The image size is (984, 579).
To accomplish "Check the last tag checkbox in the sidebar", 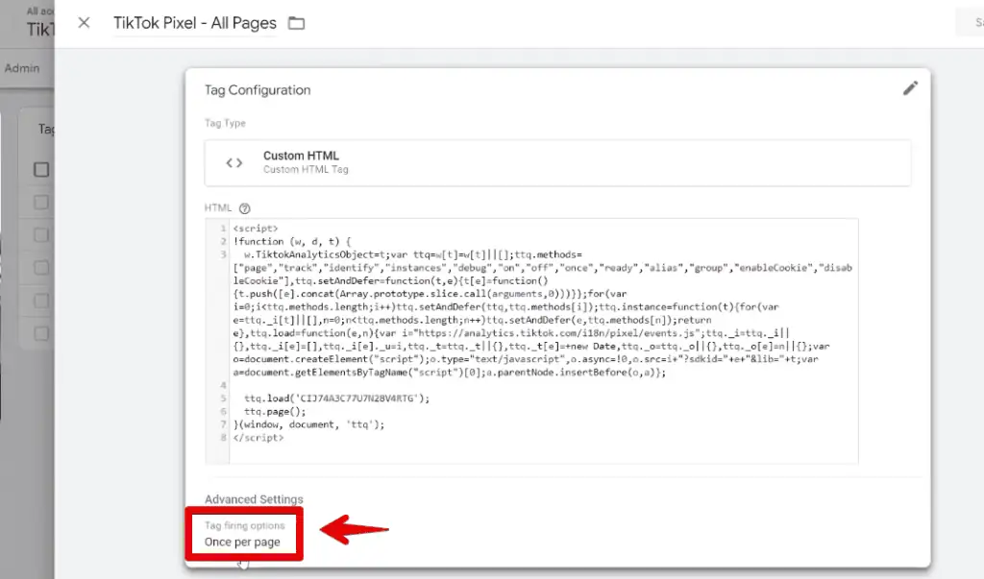I will [x=40, y=331].
